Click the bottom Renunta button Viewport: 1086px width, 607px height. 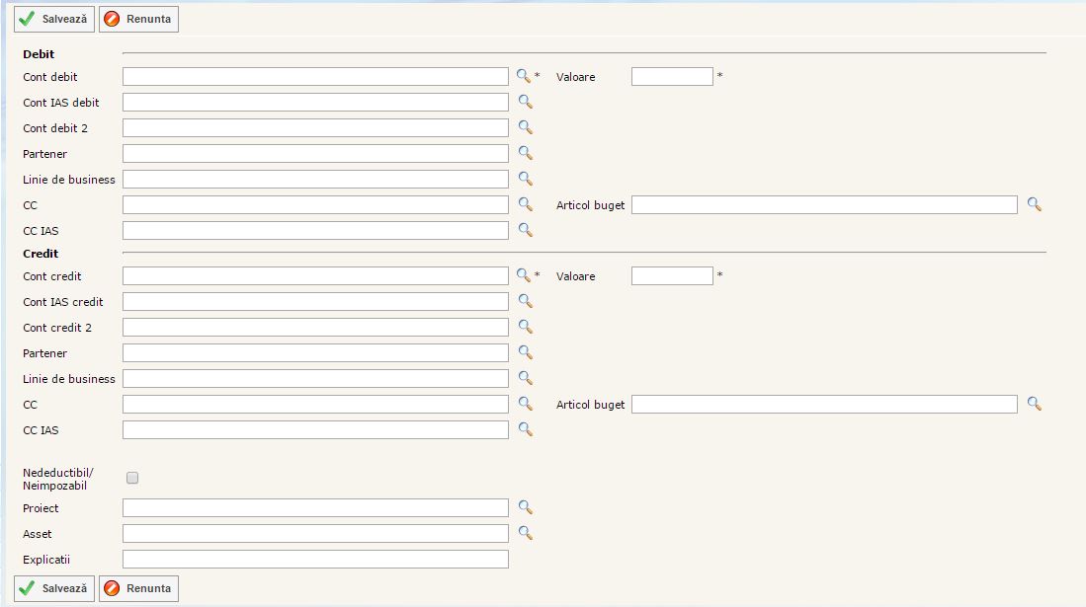point(138,588)
